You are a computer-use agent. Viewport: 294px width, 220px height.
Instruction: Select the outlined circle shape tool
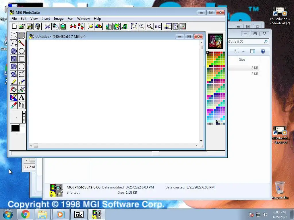tap(22, 51)
